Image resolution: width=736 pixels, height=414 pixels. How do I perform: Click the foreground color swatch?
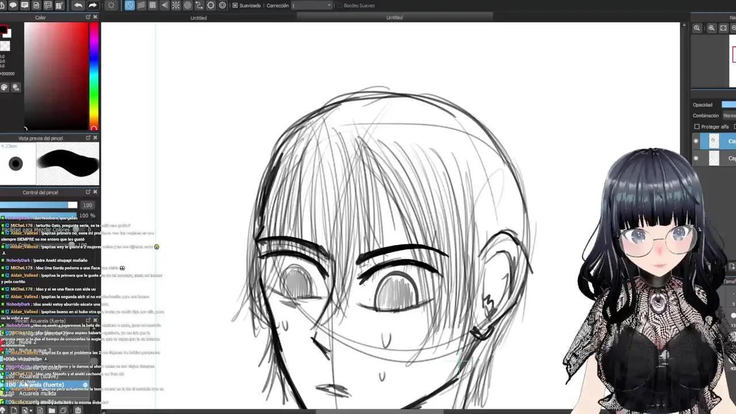(3, 30)
